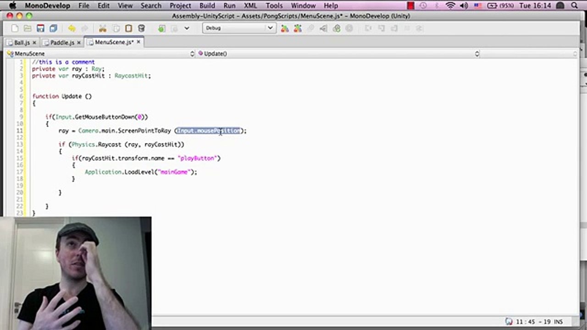Click the Build All toolbar icon
The image size is (587, 330).
[x=285, y=28]
